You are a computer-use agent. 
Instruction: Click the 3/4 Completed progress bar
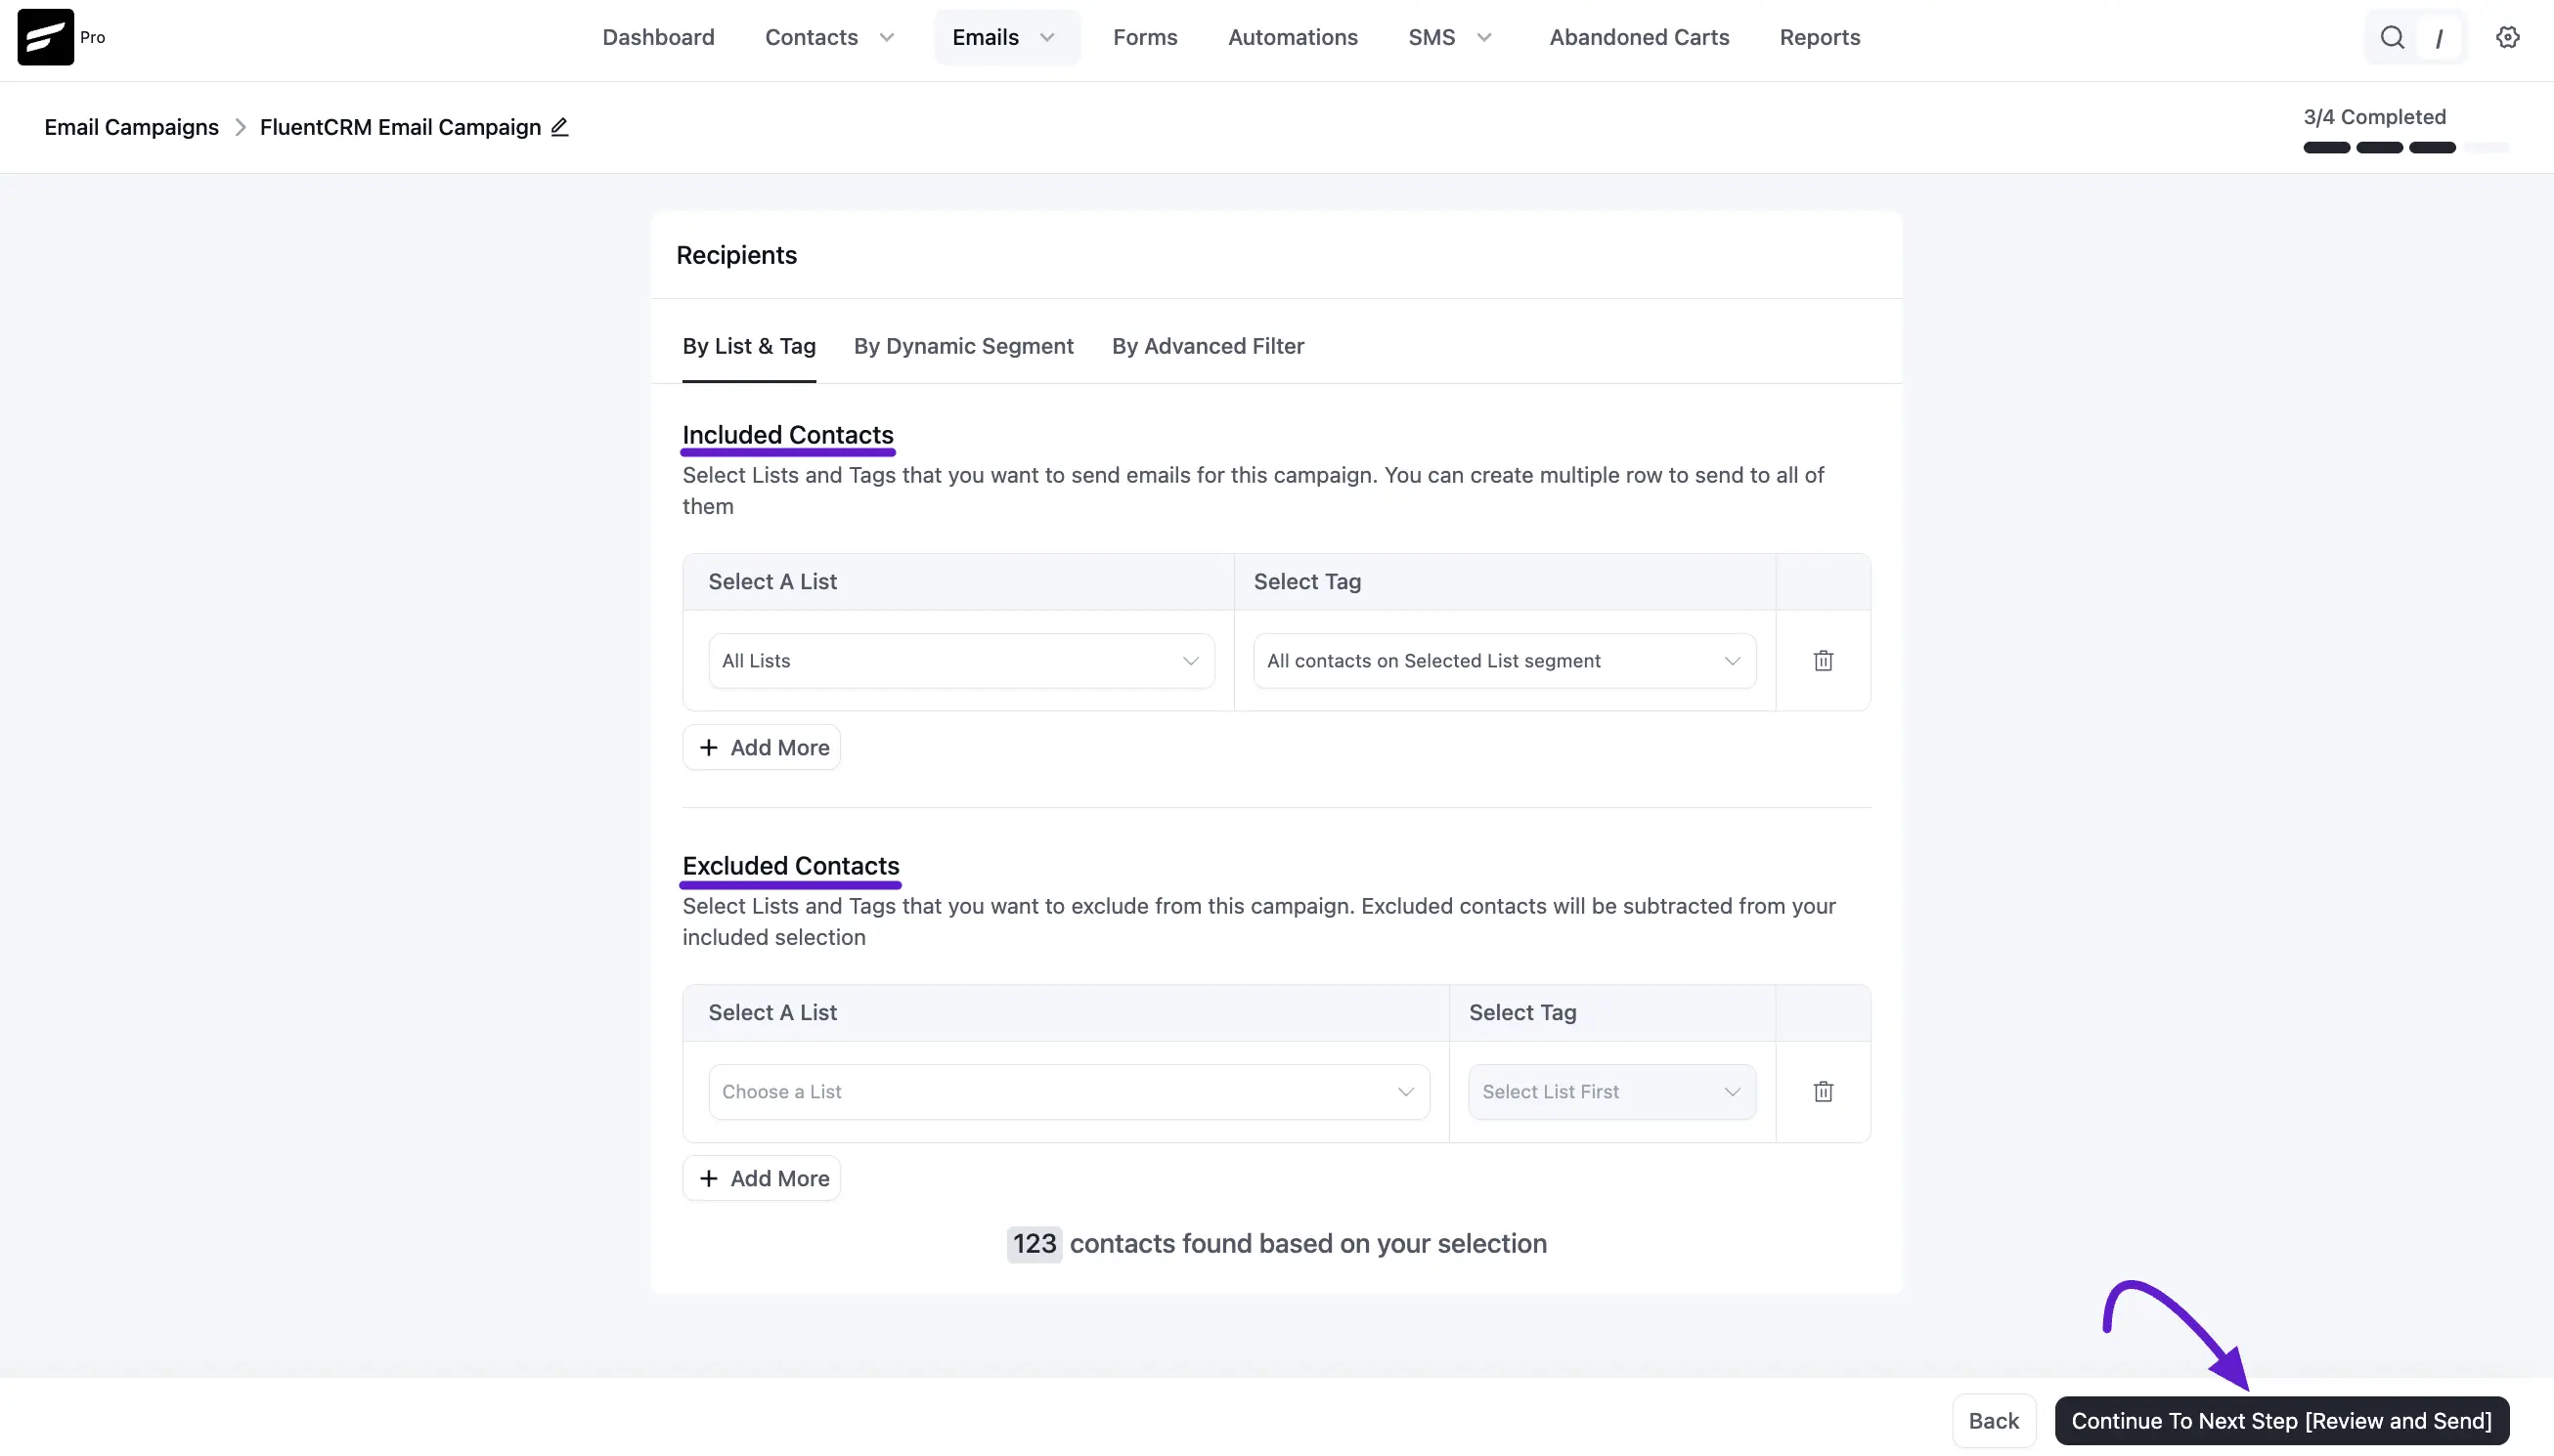pos(2405,148)
